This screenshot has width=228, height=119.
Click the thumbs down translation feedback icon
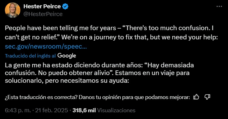(207, 97)
